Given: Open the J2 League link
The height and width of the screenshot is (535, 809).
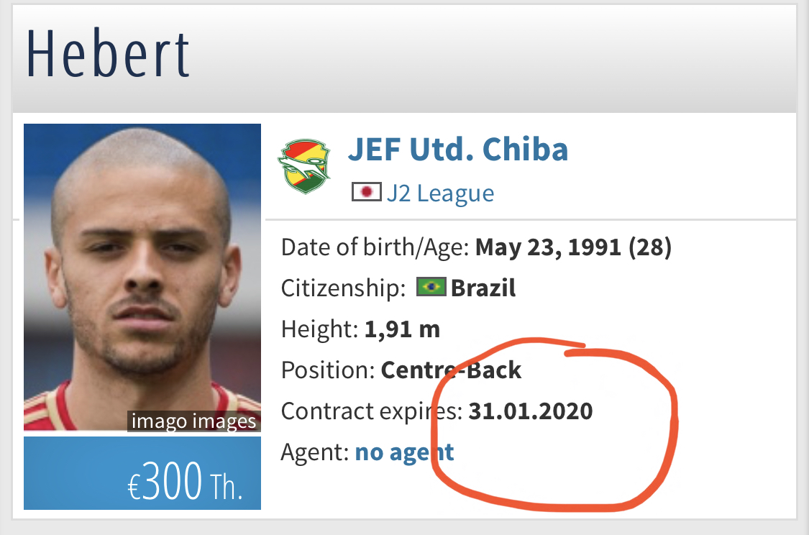Looking at the screenshot, I should (440, 193).
